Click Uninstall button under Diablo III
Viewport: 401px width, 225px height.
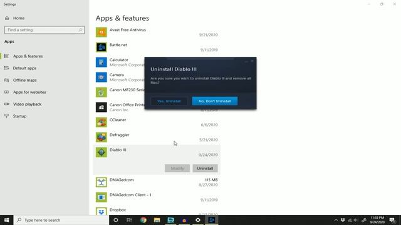click(205, 168)
